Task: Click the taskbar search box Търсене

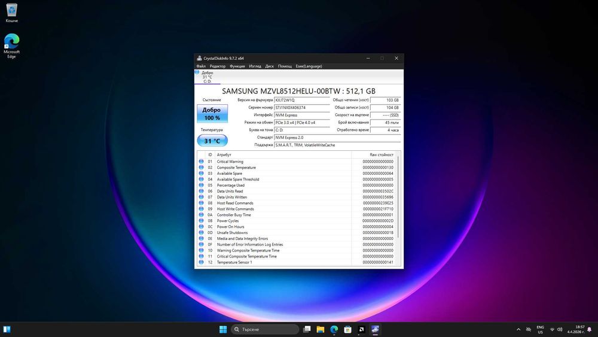Action: pos(265,329)
